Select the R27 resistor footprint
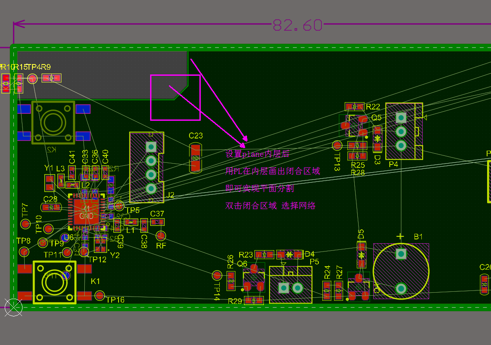This screenshot has width=491, height=345. point(338,291)
